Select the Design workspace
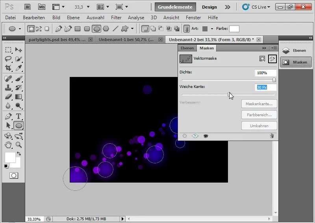The height and width of the screenshot is (223, 315). click(209, 7)
